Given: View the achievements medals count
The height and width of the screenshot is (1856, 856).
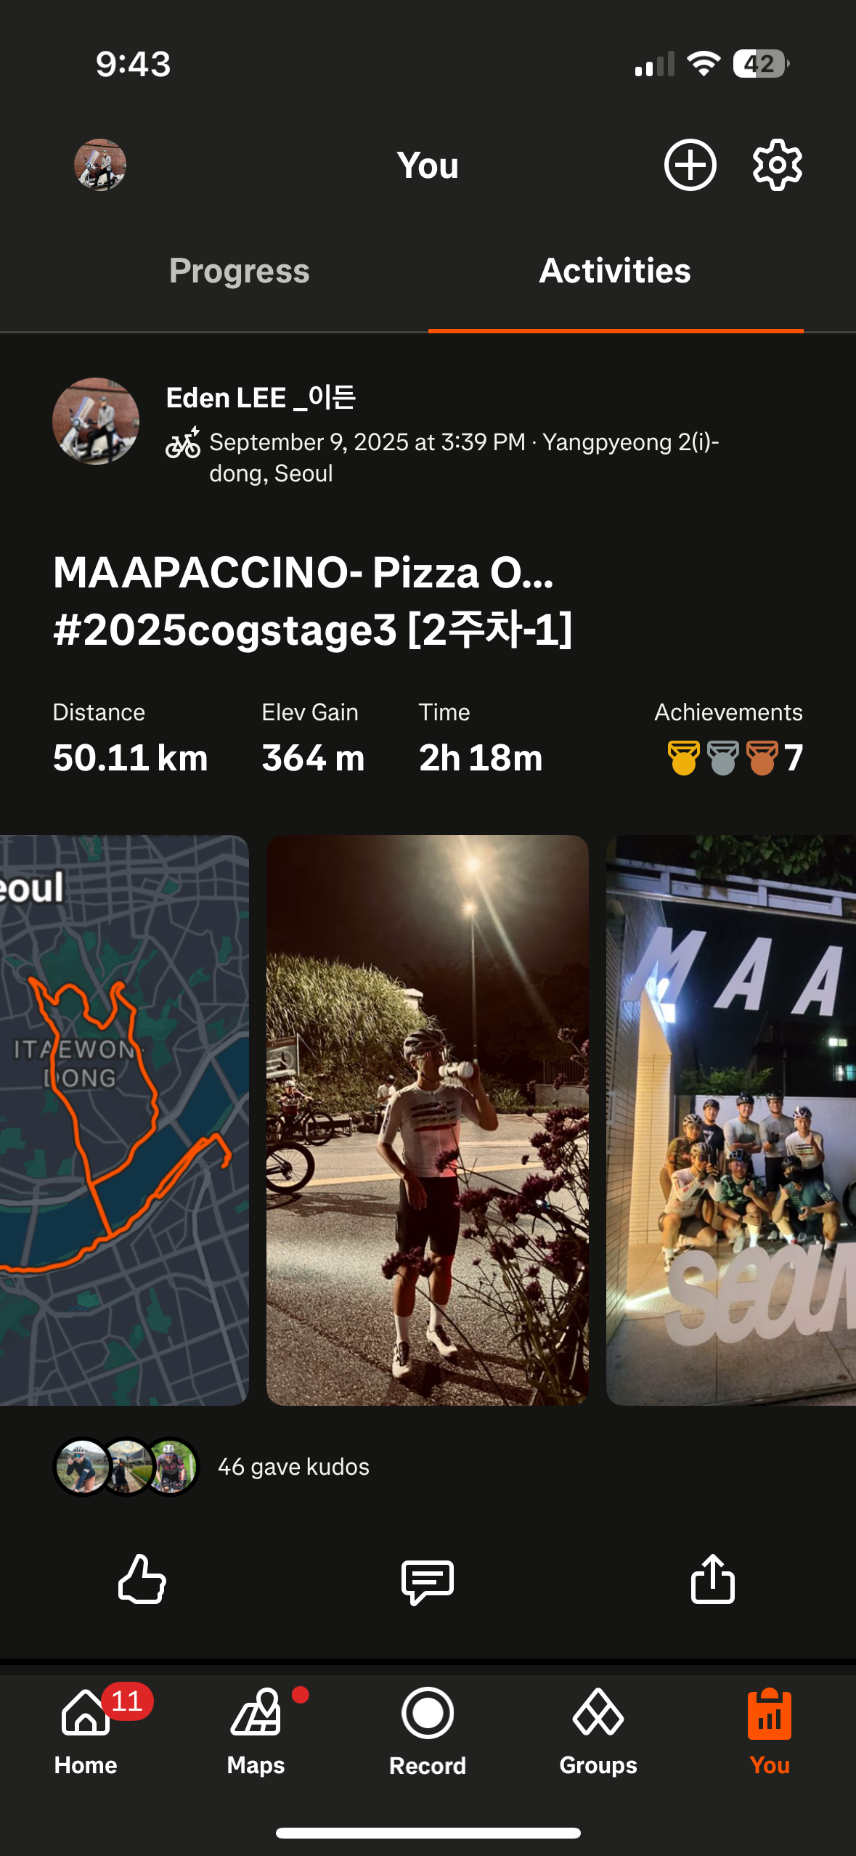Looking at the screenshot, I should click(735, 757).
